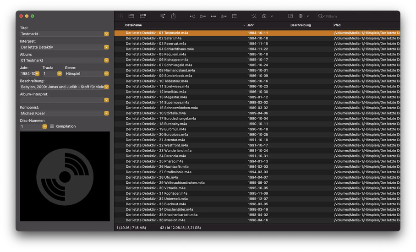Select row 11 Spielwiese.m4a
Image resolution: width=416 pixels, height=252 pixels.
pos(257,87)
